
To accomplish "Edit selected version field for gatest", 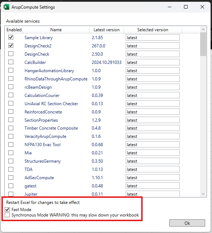I will [x=153, y=186].
